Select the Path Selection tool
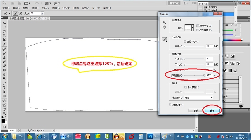The width and height of the screenshot is (251, 140). (x=4, y=92)
